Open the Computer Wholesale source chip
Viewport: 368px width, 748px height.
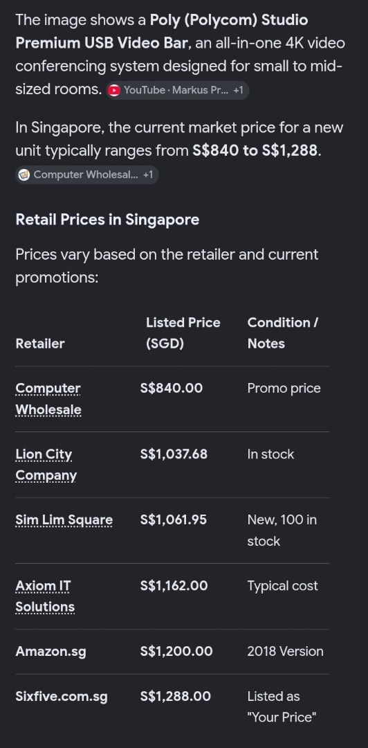[x=86, y=175]
